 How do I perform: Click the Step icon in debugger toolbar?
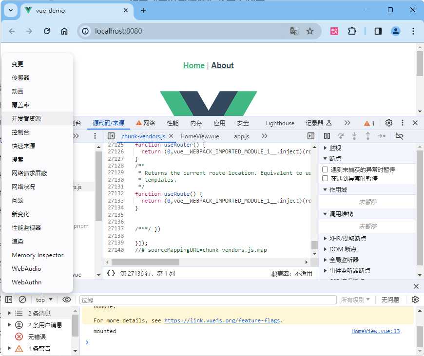click(x=382, y=136)
